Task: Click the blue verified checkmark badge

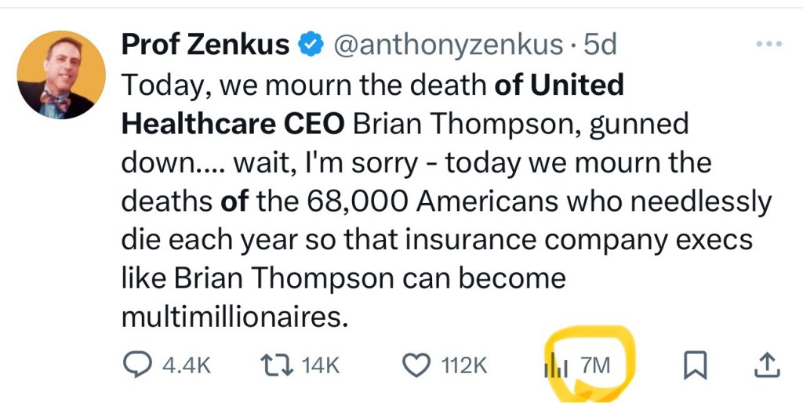Action: point(313,45)
